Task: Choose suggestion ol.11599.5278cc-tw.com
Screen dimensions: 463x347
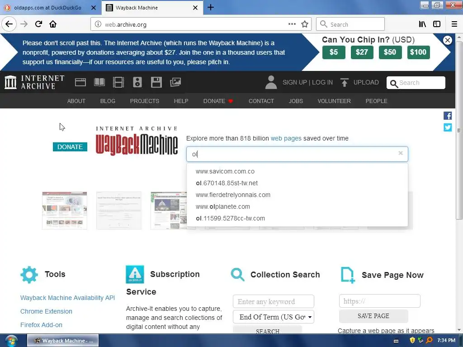Action: [297, 219]
